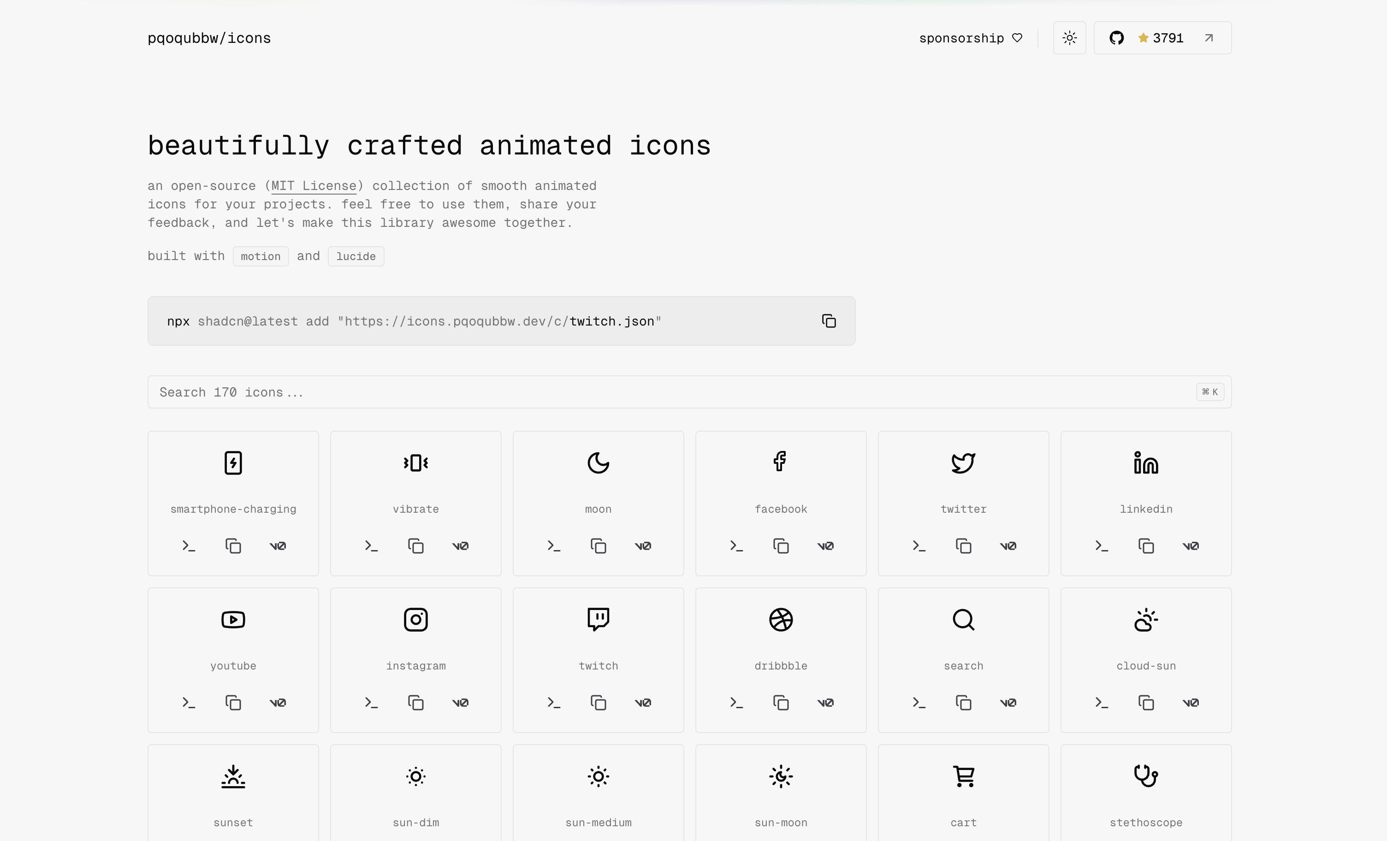The height and width of the screenshot is (841, 1387).
Task: Click the ⌘K shortcut badge
Action: [1209, 392]
